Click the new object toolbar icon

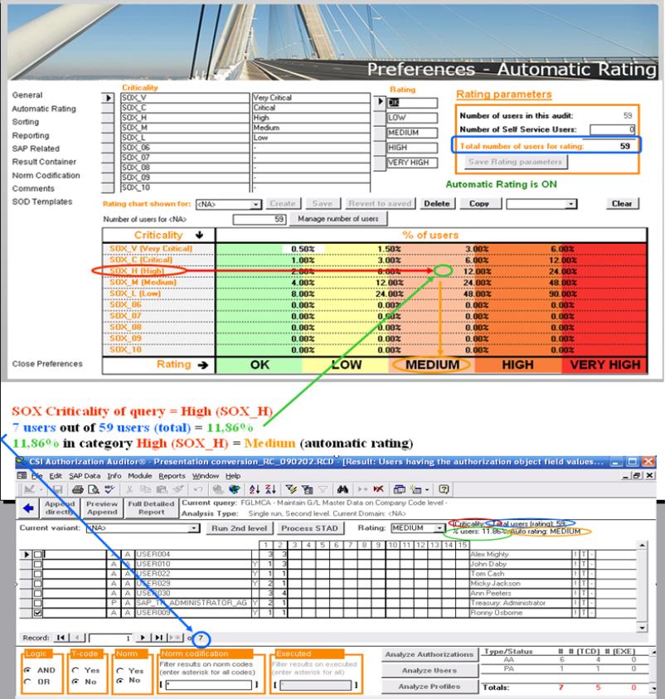[418, 489]
